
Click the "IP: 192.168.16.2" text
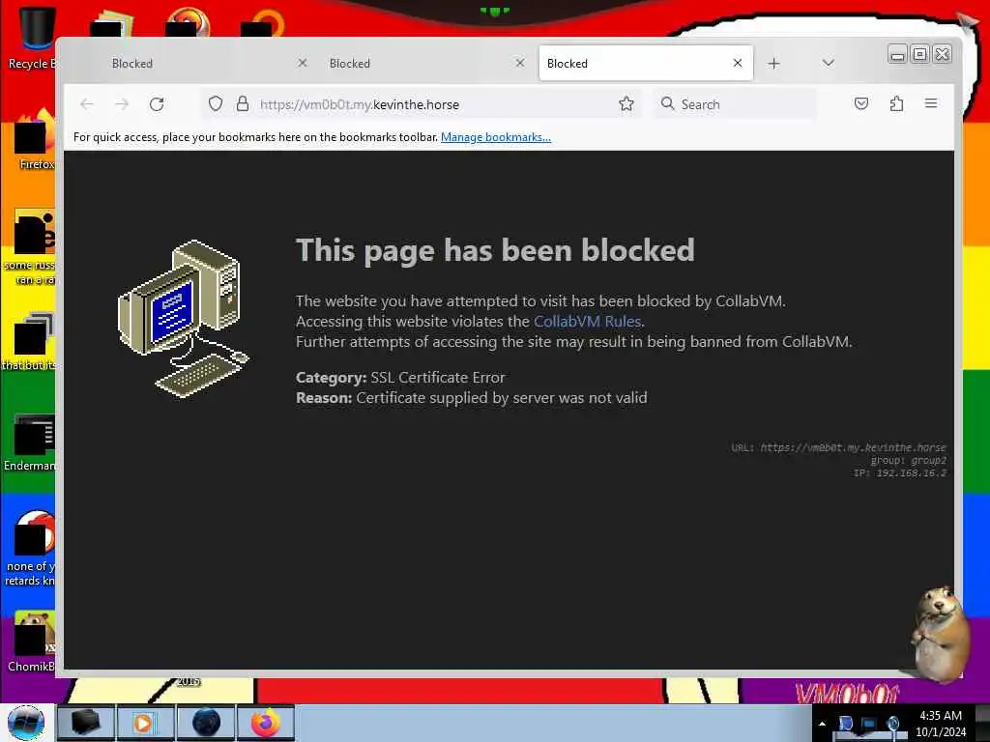coord(900,472)
